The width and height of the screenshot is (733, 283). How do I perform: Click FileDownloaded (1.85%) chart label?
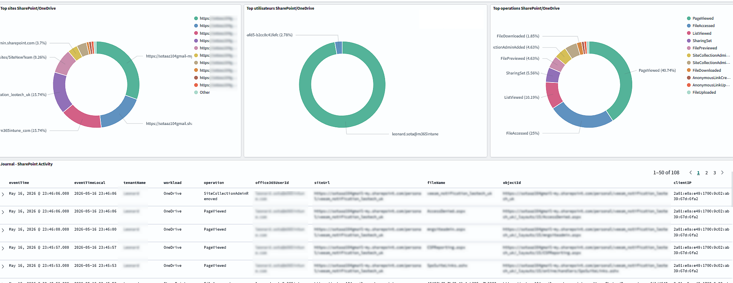point(518,36)
